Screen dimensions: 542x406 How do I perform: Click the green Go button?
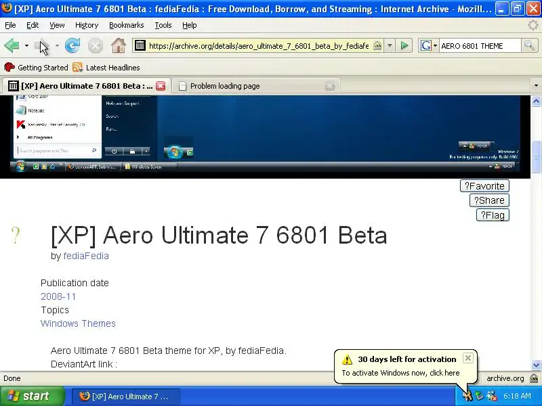(404, 45)
